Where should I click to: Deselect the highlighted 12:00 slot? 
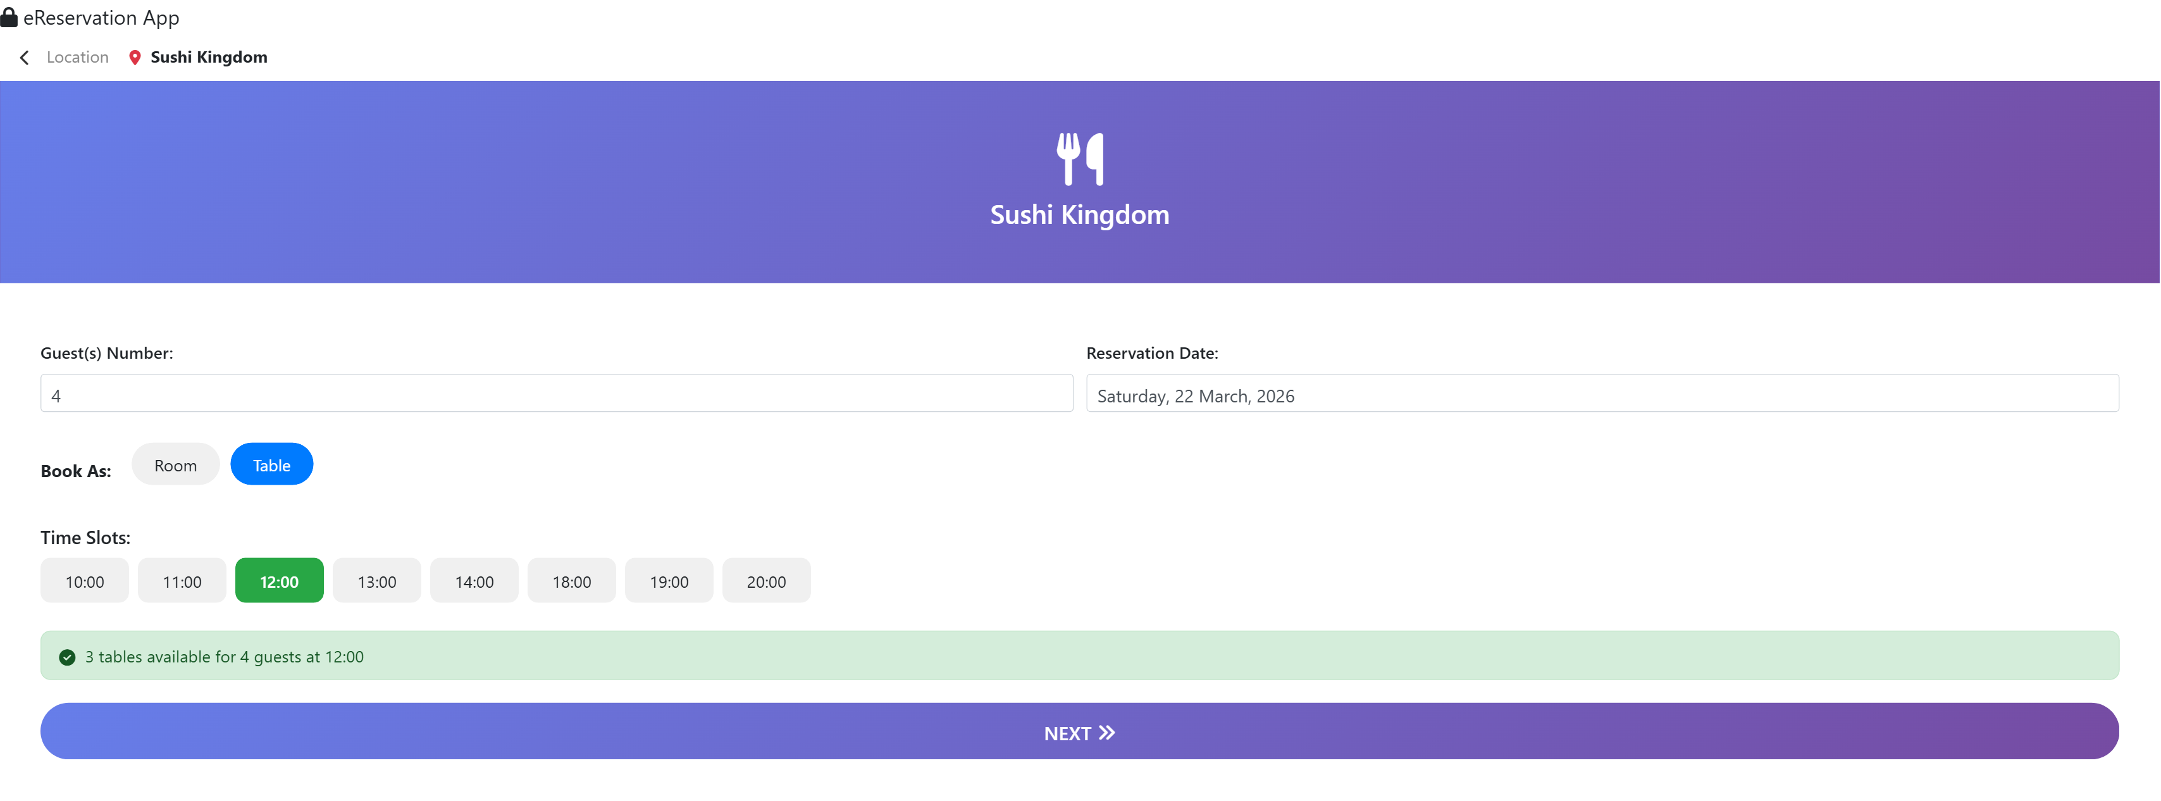tap(278, 580)
